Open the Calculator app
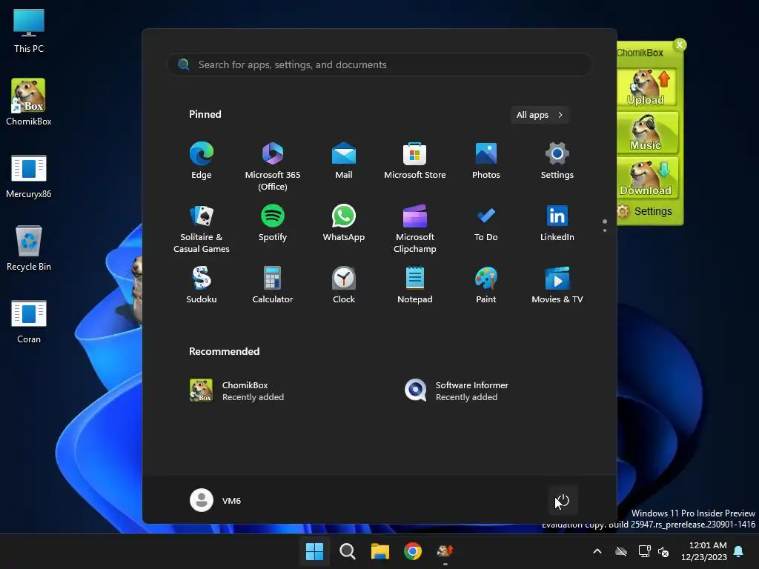The width and height of the screenshot is (759, 569). [x=273, y=285]
